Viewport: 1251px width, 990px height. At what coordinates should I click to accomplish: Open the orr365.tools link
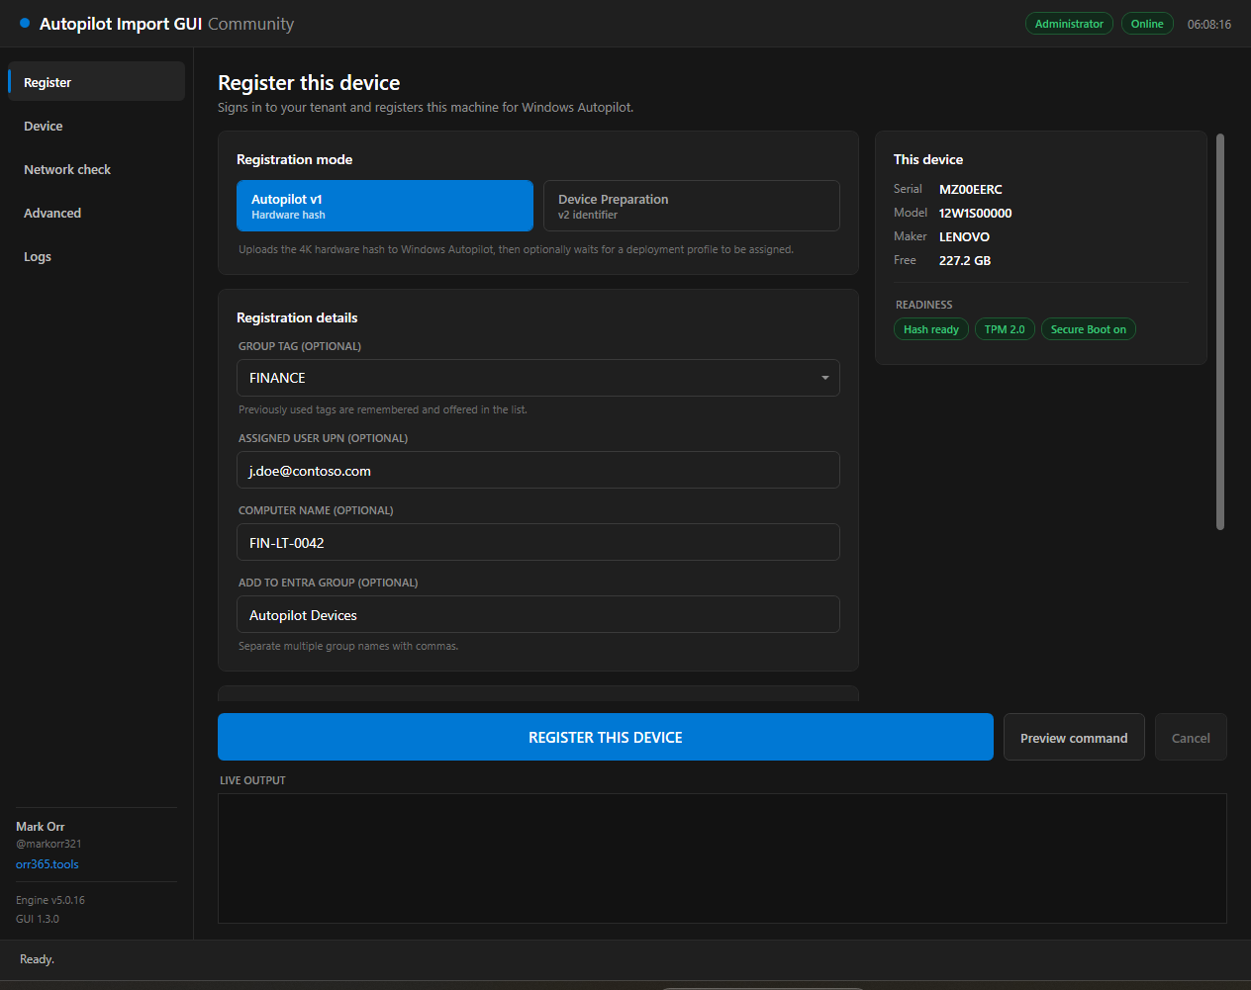coord(48,863)
